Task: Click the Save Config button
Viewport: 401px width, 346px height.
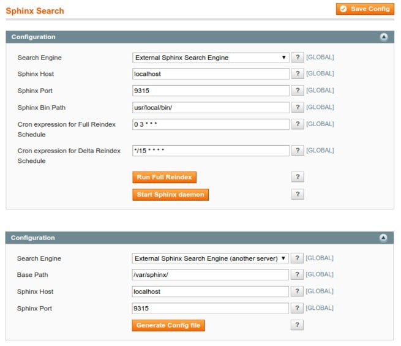Action: coord(365,9)
